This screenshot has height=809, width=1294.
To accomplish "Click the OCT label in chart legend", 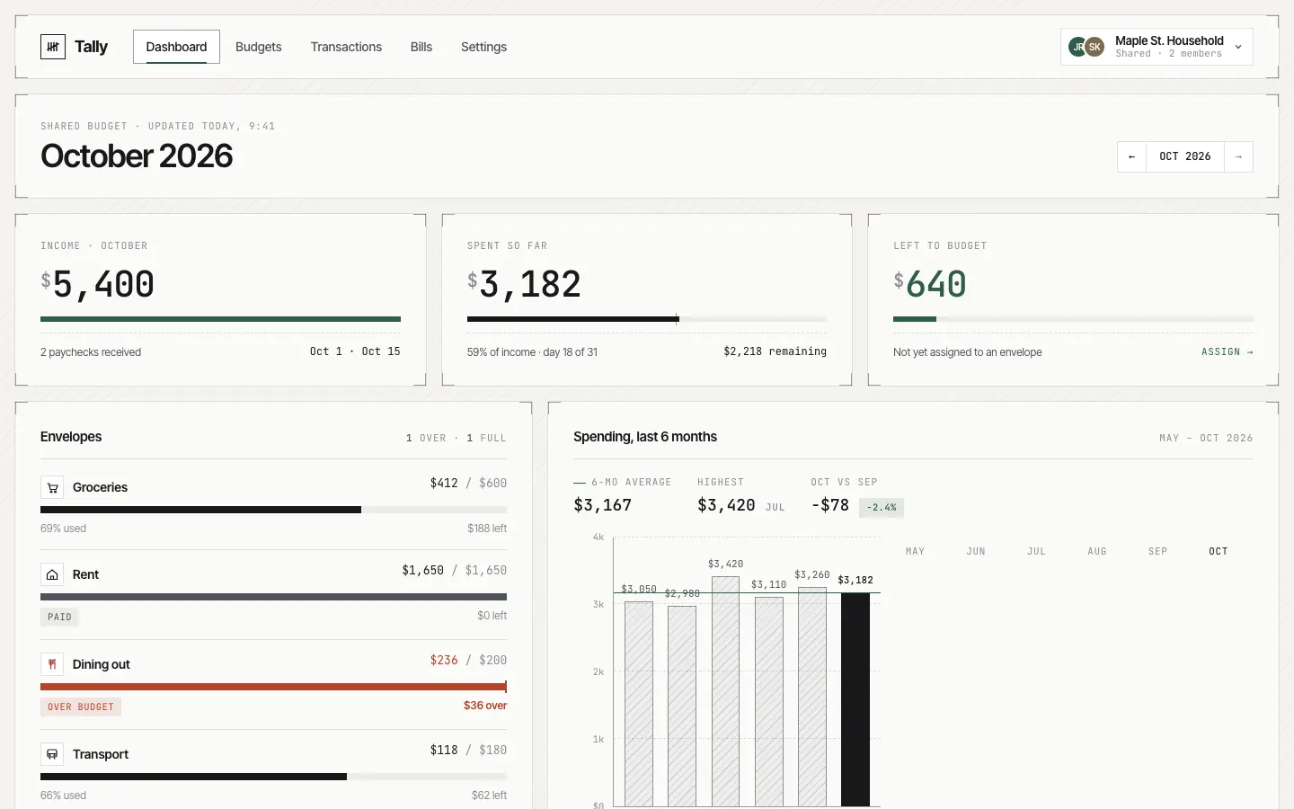I will click(1219, 551).
